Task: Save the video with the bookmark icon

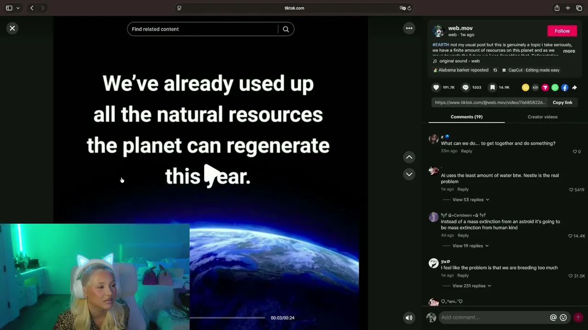Action: pos(492,88)
